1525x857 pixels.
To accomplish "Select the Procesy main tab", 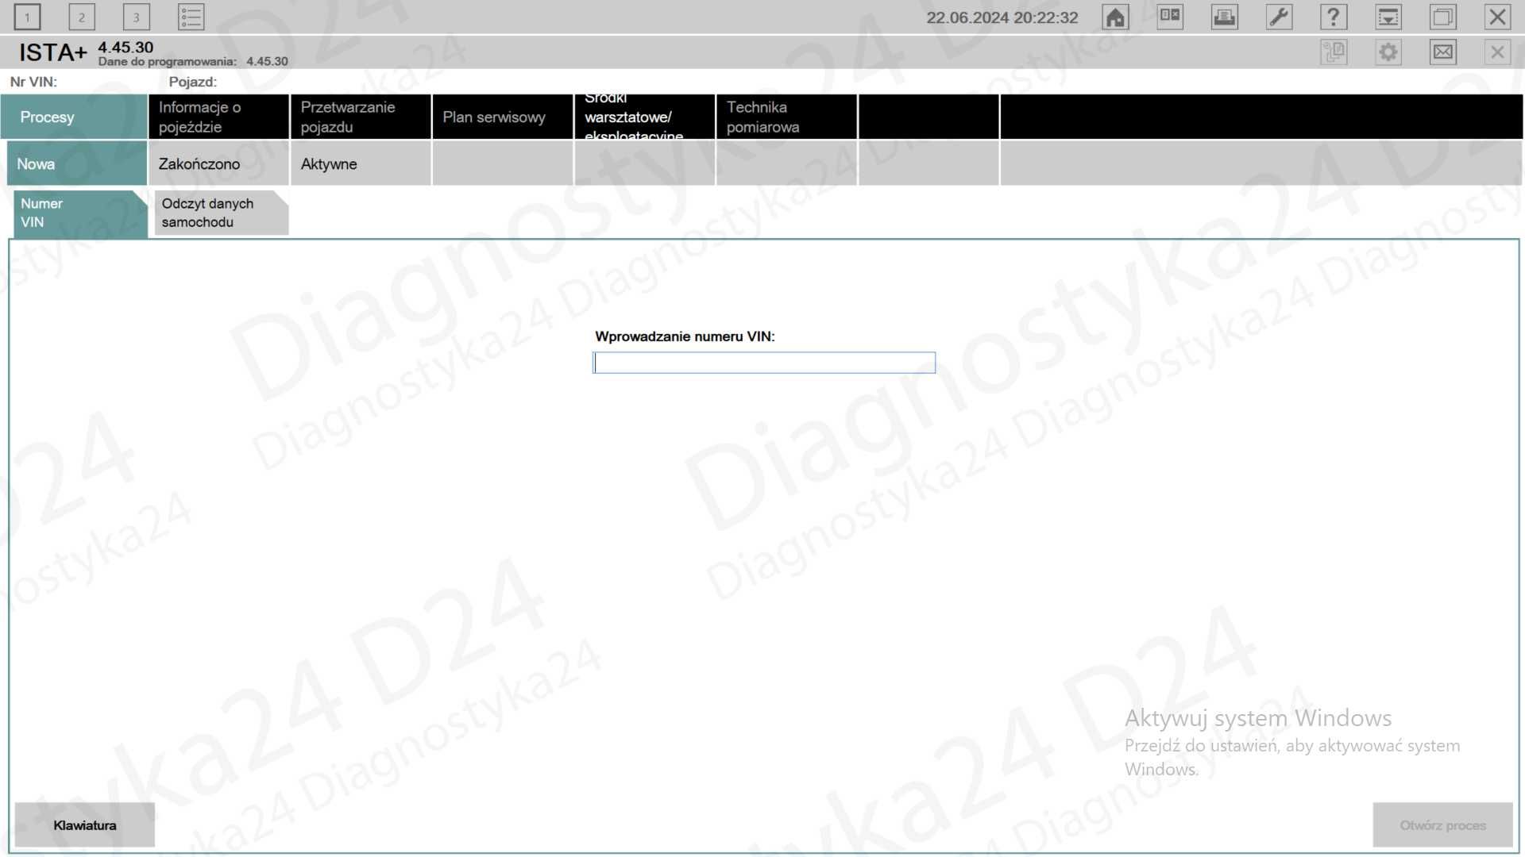I will (74, 117).
